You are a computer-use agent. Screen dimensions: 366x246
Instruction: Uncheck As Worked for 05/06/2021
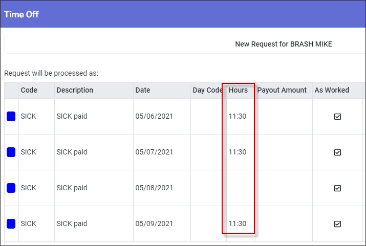tap(337, 117)
